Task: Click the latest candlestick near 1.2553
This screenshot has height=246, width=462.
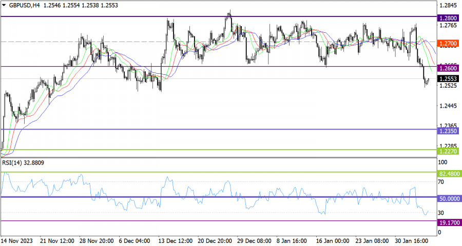Action: (428, 80)
